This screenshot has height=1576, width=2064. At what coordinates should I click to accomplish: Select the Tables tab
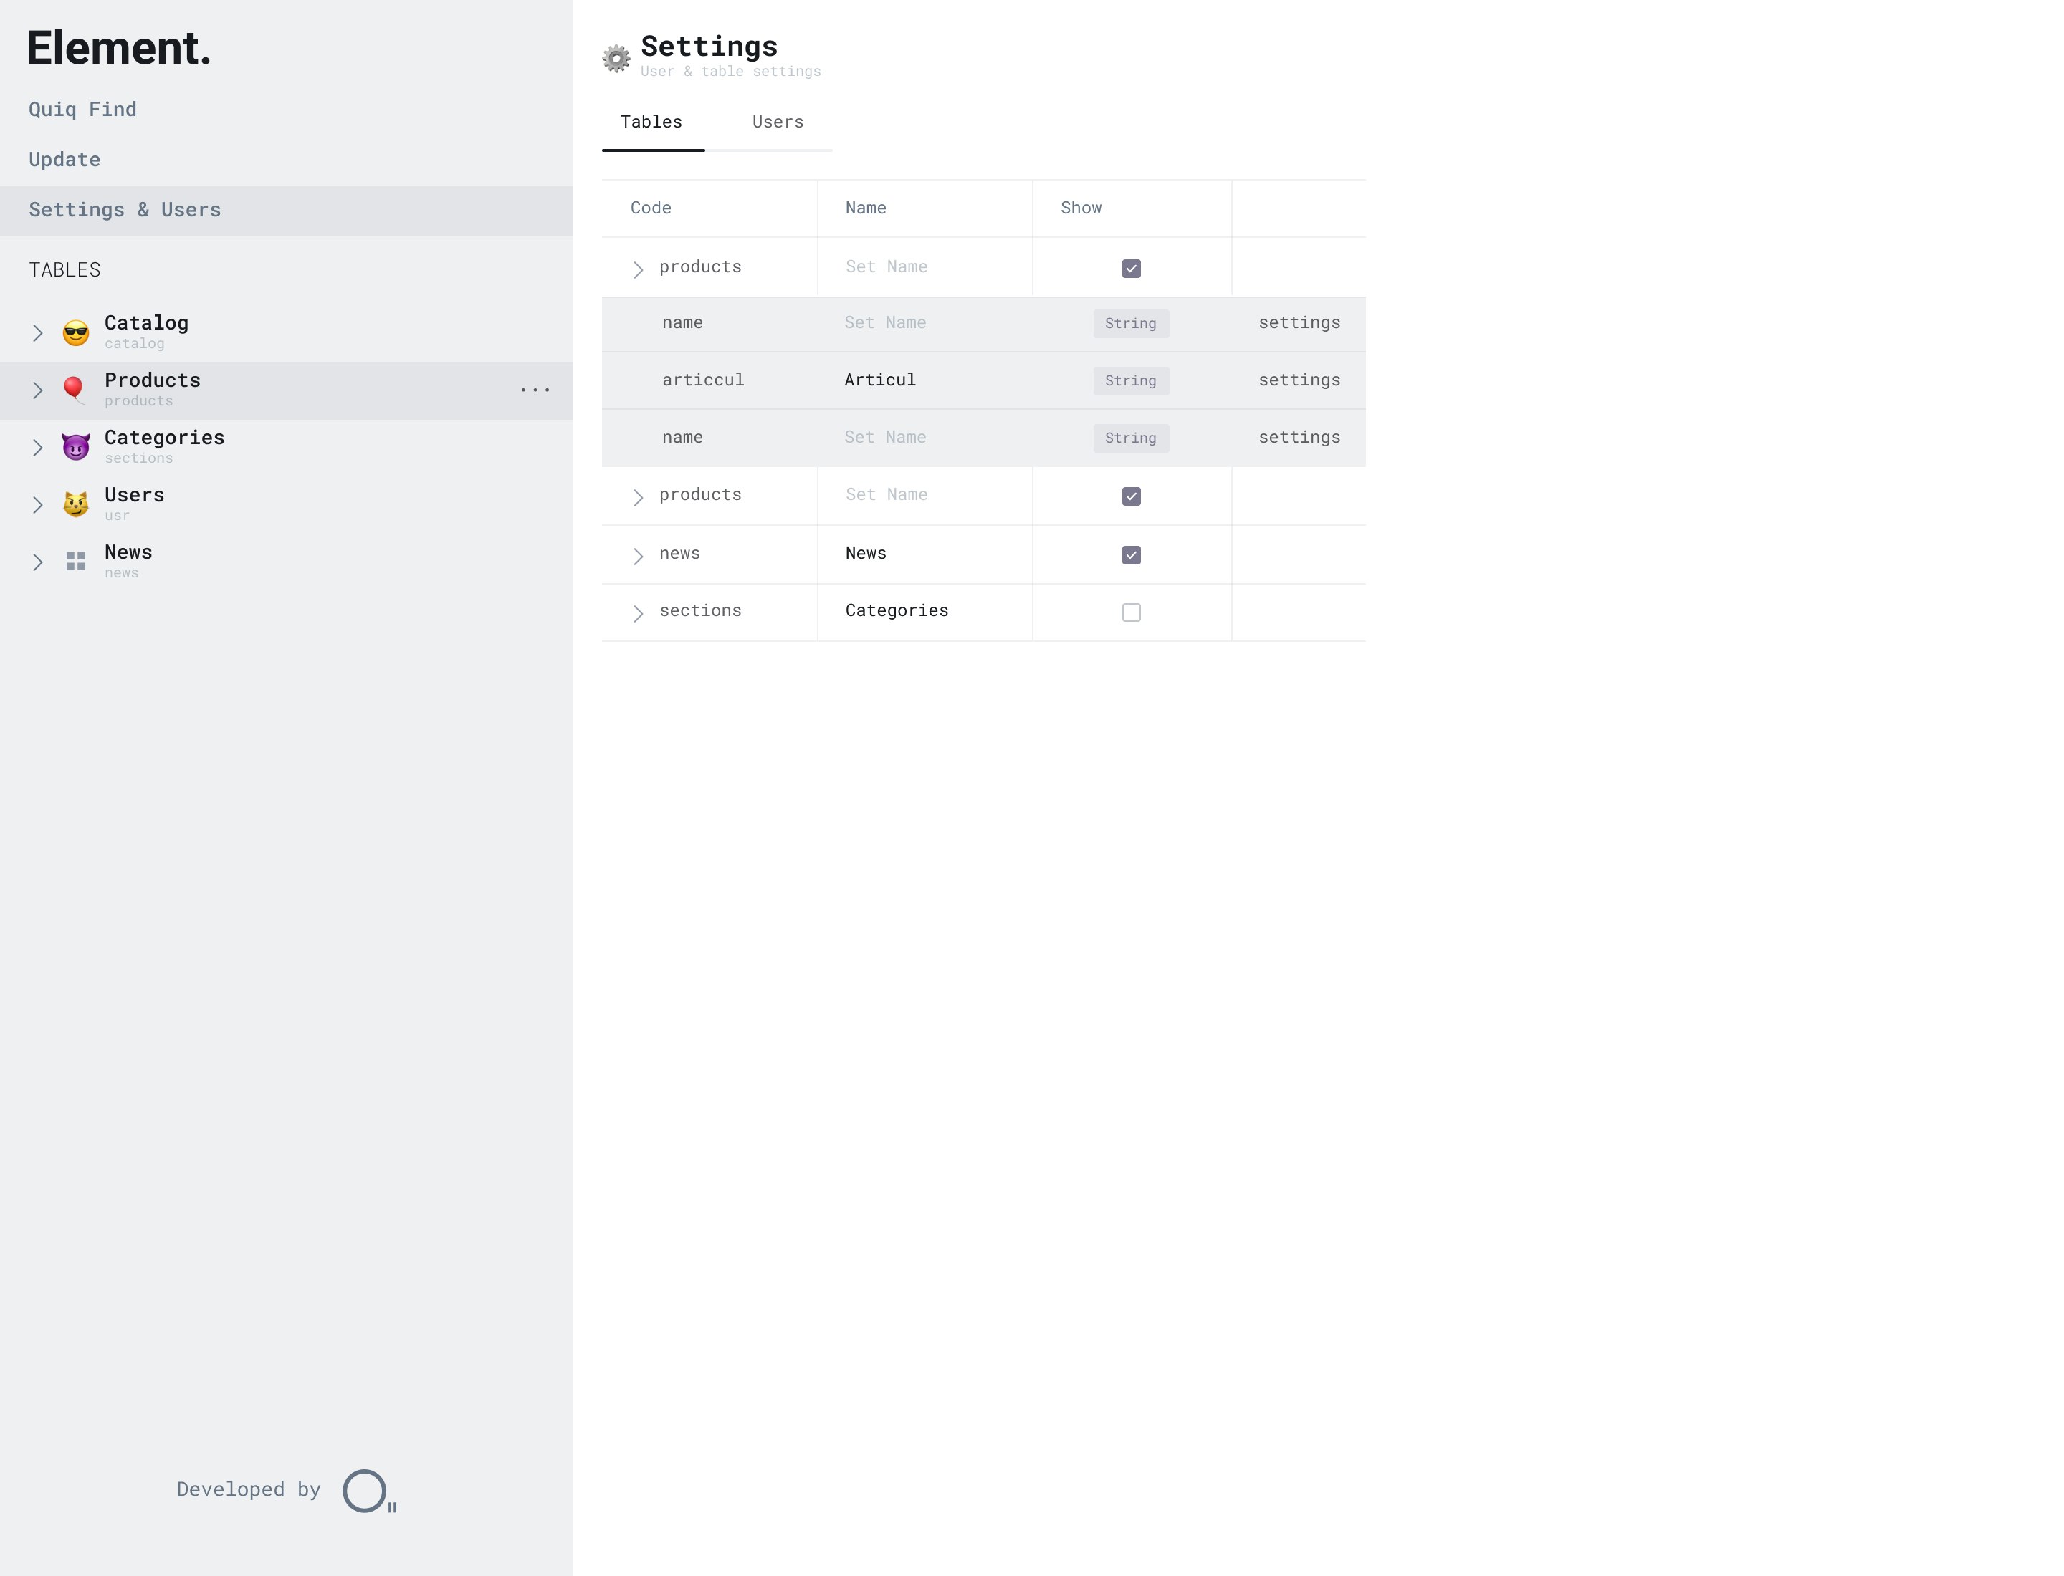pyautogui.click(x=651, y=122)
